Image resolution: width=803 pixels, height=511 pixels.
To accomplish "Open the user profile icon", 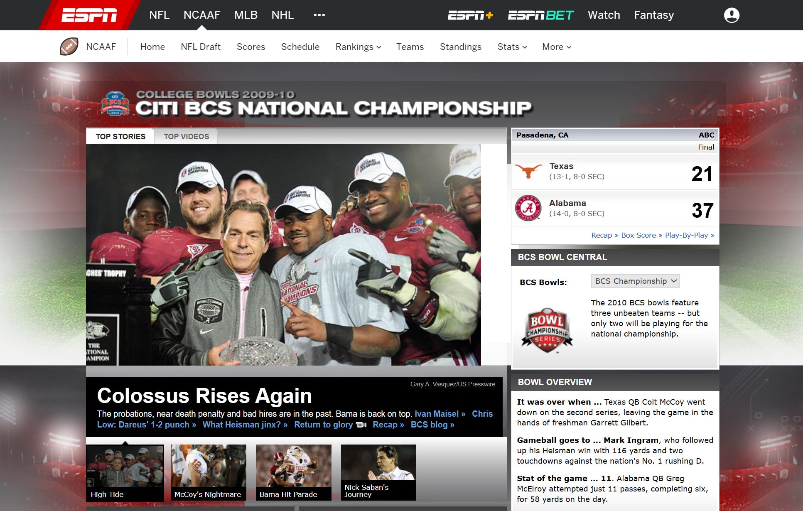I will (731, 15).
